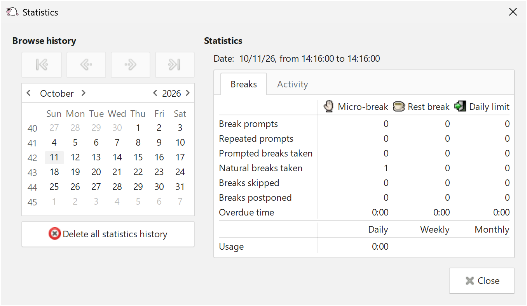Select October 15 in the calendar
Image resolution: width=527 pixels, height=306 pixels.
138,157
